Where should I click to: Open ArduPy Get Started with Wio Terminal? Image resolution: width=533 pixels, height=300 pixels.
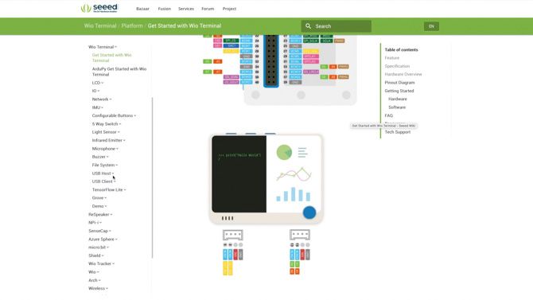(119, 72)
